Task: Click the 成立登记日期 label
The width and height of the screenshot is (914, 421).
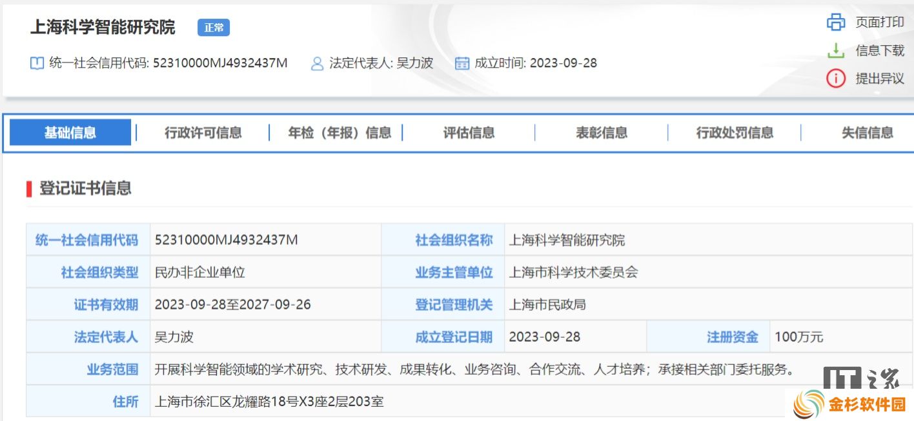Action: coord(454,337)
